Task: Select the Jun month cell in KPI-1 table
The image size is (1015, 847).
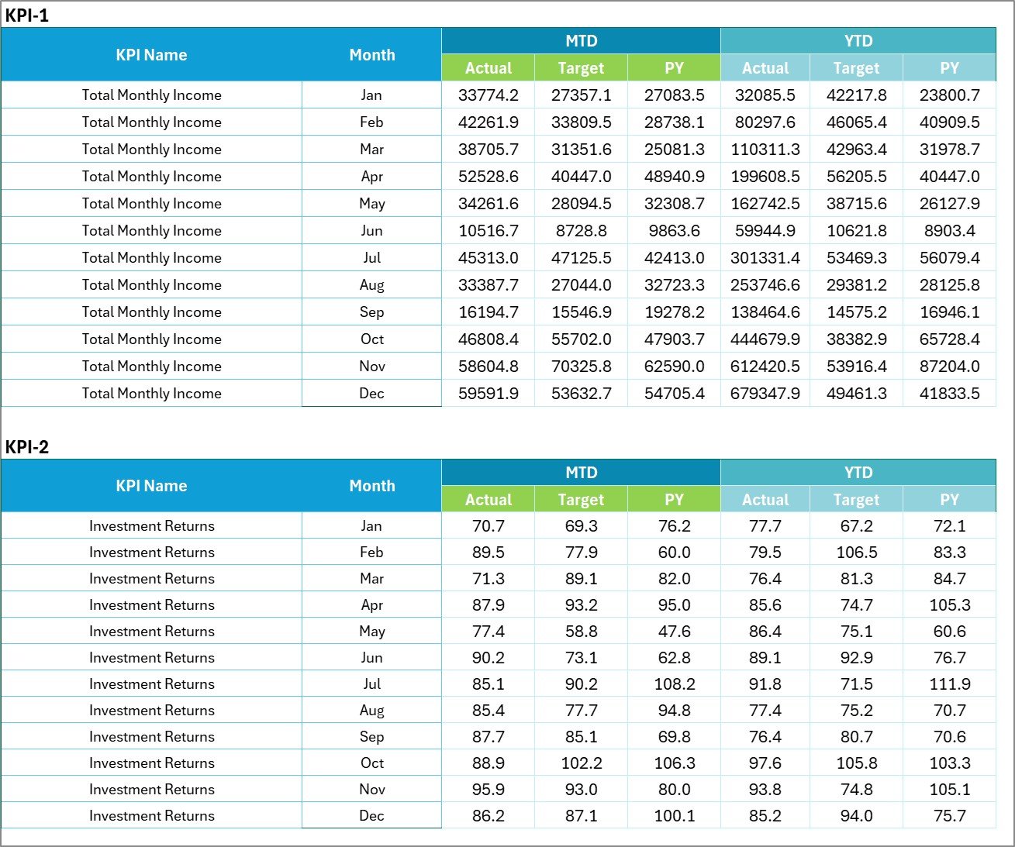Action: [372, 230]
